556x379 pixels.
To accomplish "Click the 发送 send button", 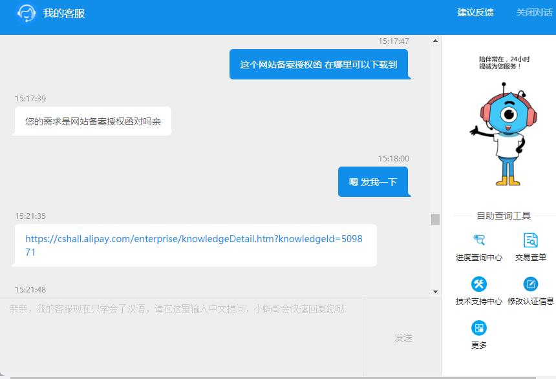I will 403,338.
